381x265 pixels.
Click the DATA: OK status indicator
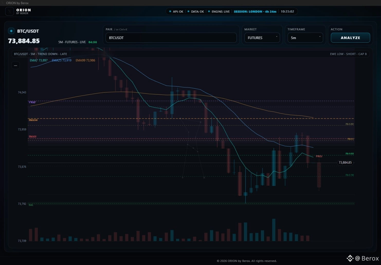(196, 12)
